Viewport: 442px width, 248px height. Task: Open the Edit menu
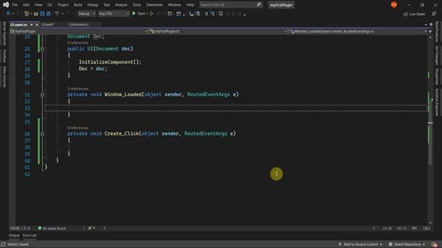tap(26, 5)
